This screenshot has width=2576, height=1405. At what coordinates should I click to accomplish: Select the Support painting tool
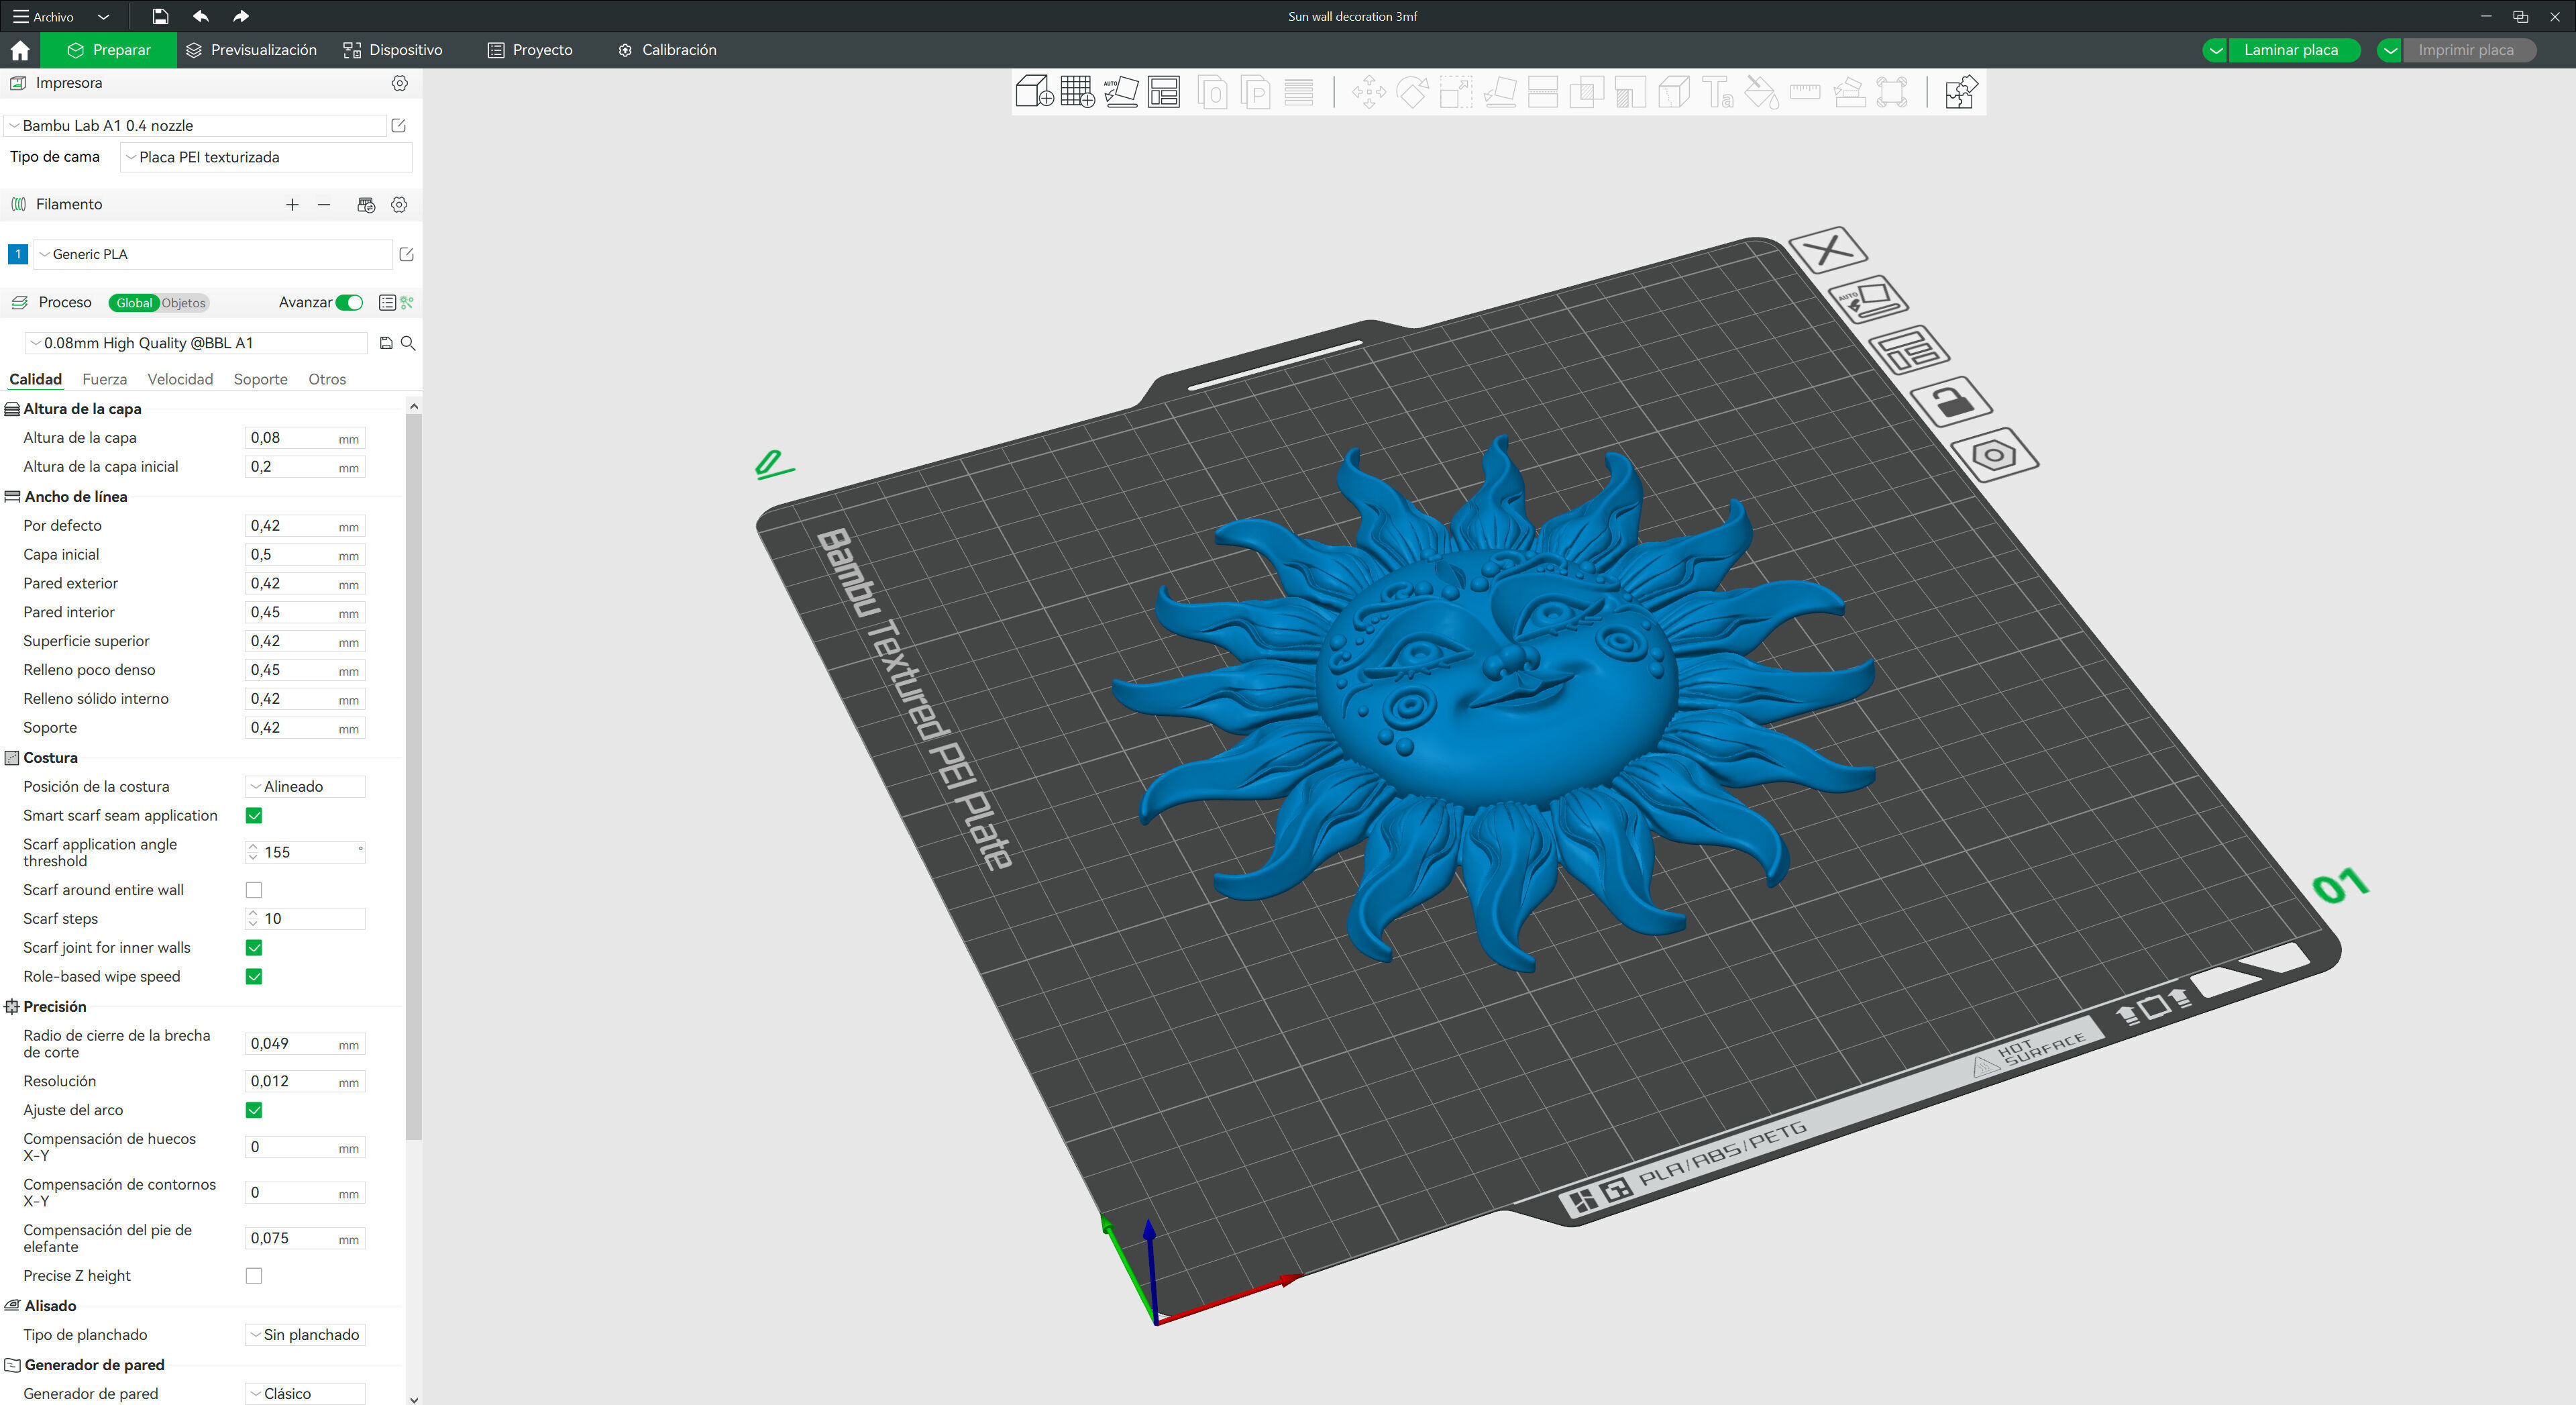[x=1630, y=93]
